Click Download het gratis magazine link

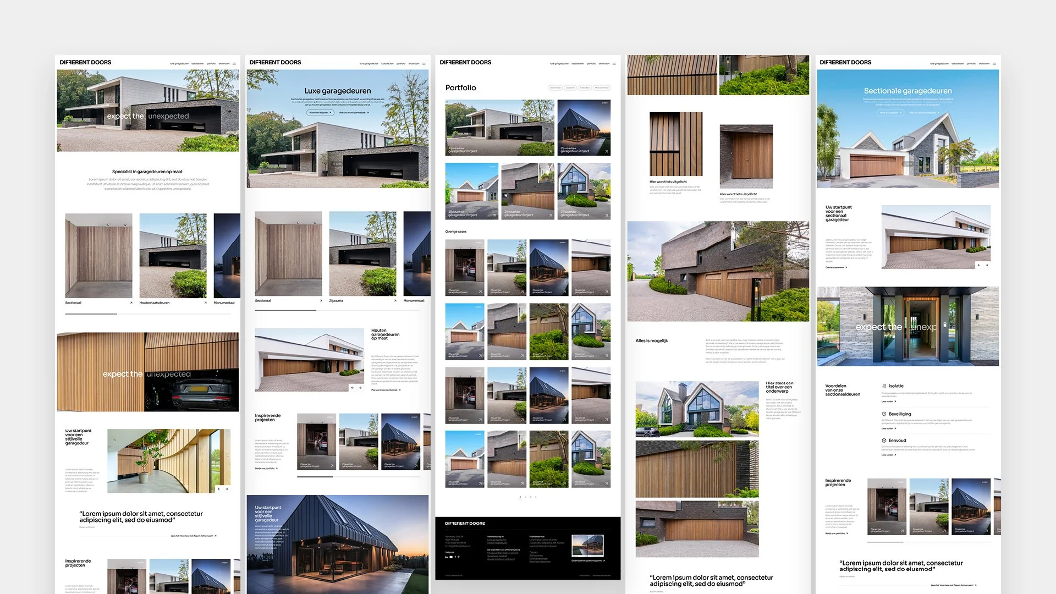pos(587,561)
